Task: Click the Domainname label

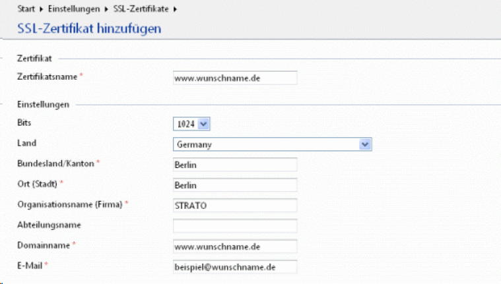Action: click(44, 245)
